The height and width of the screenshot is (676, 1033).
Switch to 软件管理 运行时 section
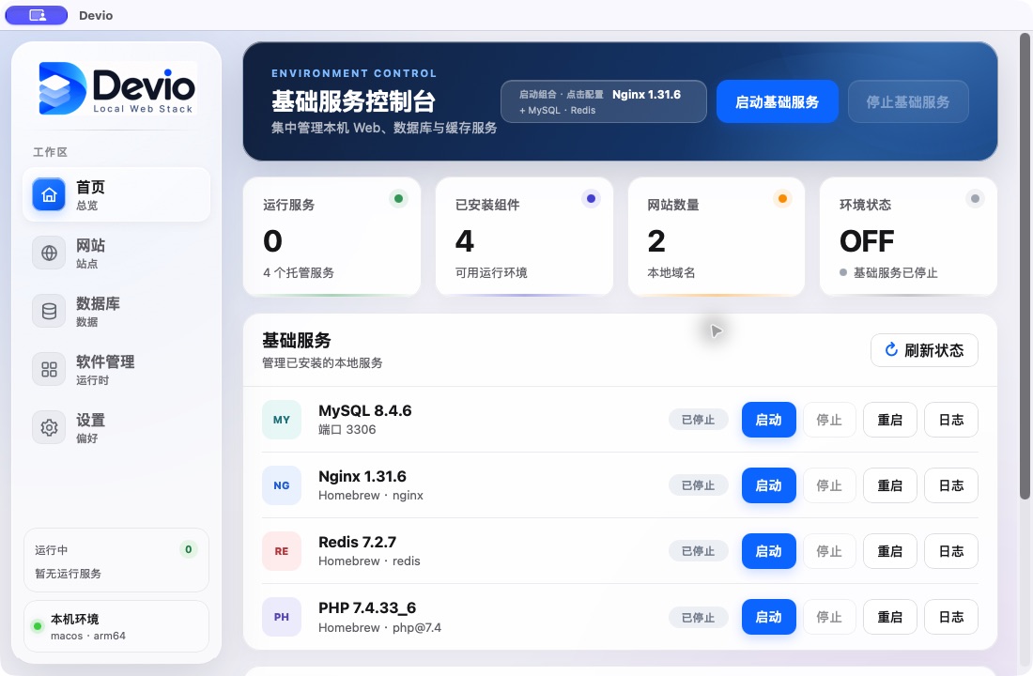tap(116, 369)
